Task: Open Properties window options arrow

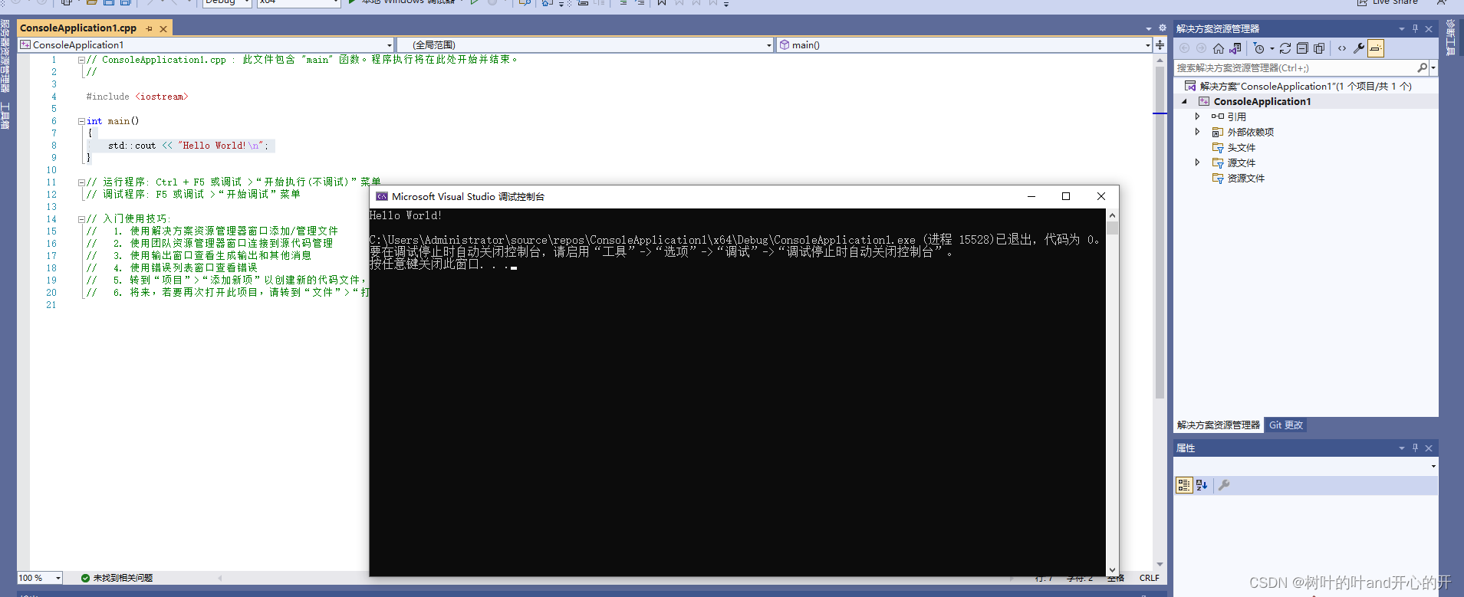Action: pos(1402,448)
